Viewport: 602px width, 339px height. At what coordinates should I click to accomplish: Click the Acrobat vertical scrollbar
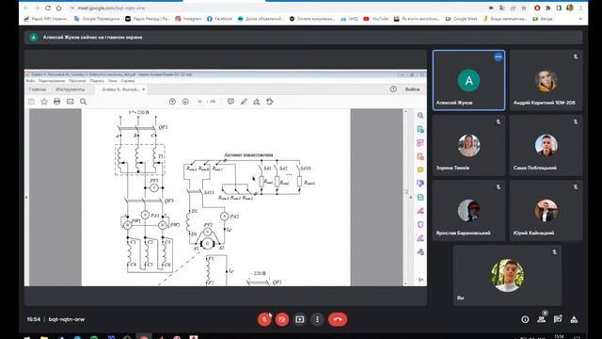(405, 198)
